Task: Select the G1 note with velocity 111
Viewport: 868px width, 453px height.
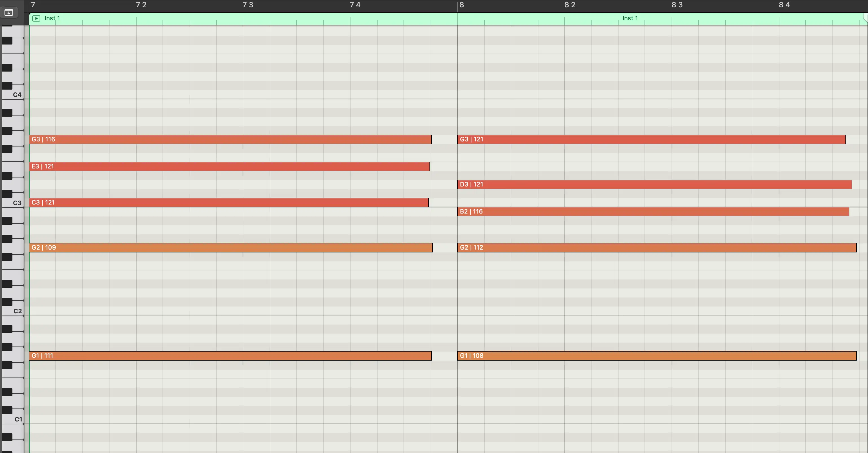Action: pyautogui.click(x=230, y=356)
